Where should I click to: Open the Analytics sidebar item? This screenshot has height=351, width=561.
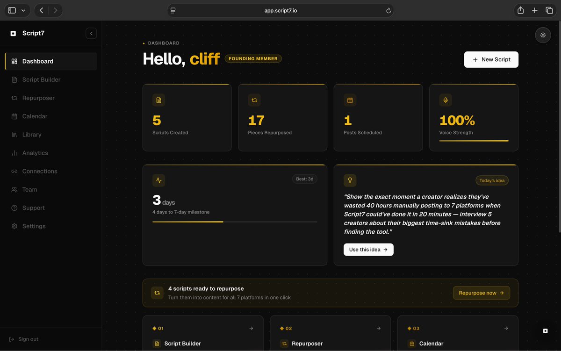pos(51,153)
